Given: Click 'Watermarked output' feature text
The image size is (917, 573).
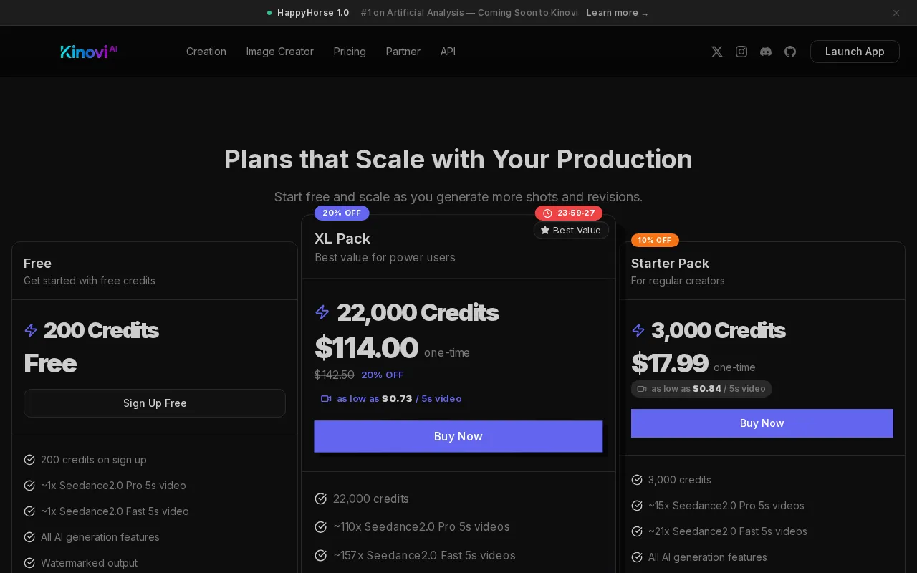Looking at the screenshot, I should (89, 563).
